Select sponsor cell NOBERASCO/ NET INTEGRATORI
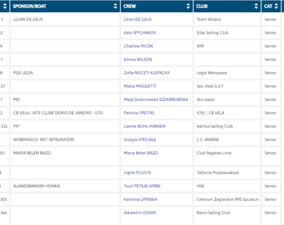The width and height of the screenshot is (284, 225). point(65,139)
